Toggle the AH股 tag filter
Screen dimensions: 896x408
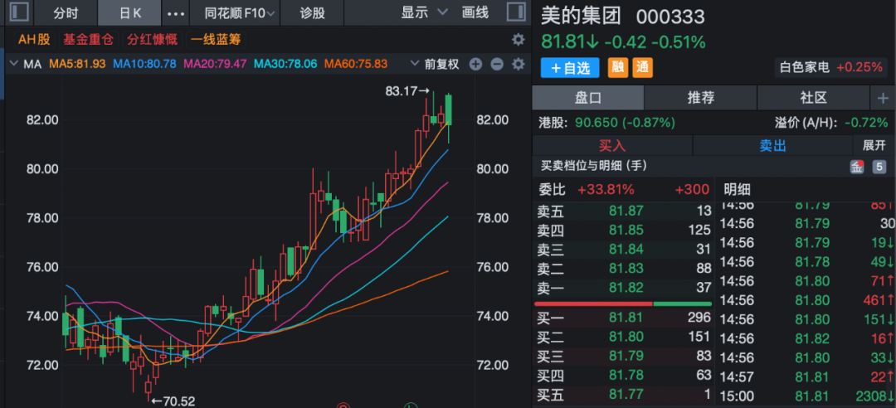[34, 40]
